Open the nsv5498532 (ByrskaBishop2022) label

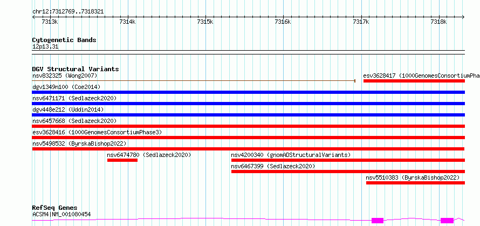[x=79, y=143]
